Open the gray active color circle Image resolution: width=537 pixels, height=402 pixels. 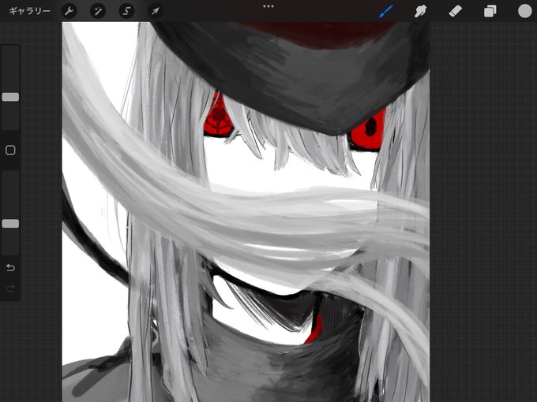[x=524, y=11]
